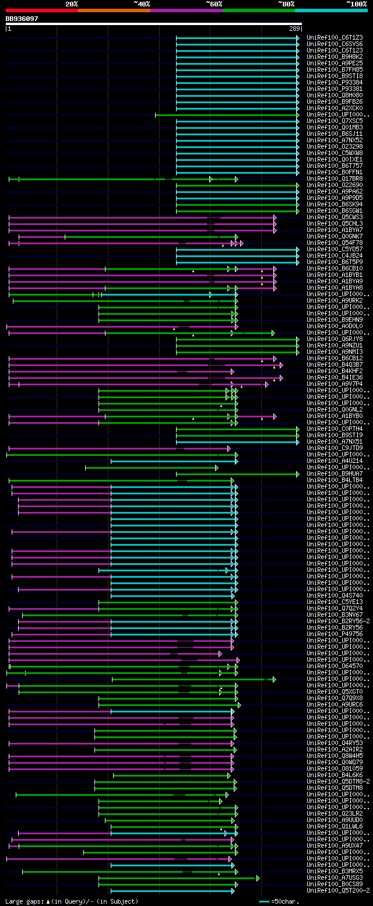Click the cyan ~100% legend color segment

(331, 10)
